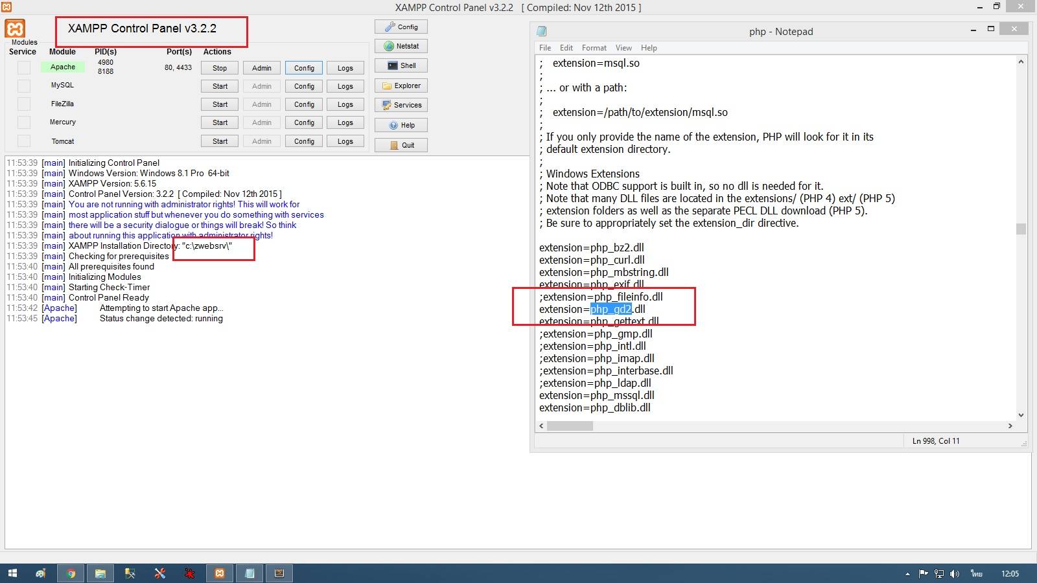Start the FileZilla module
Screen dimensions: 1037x583
tap(220, 104)
